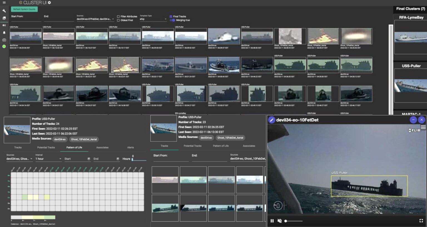Enter fullscreen mode for the video
The height and width of the screenshot is (227, 427).
click(x=421, y=221)
